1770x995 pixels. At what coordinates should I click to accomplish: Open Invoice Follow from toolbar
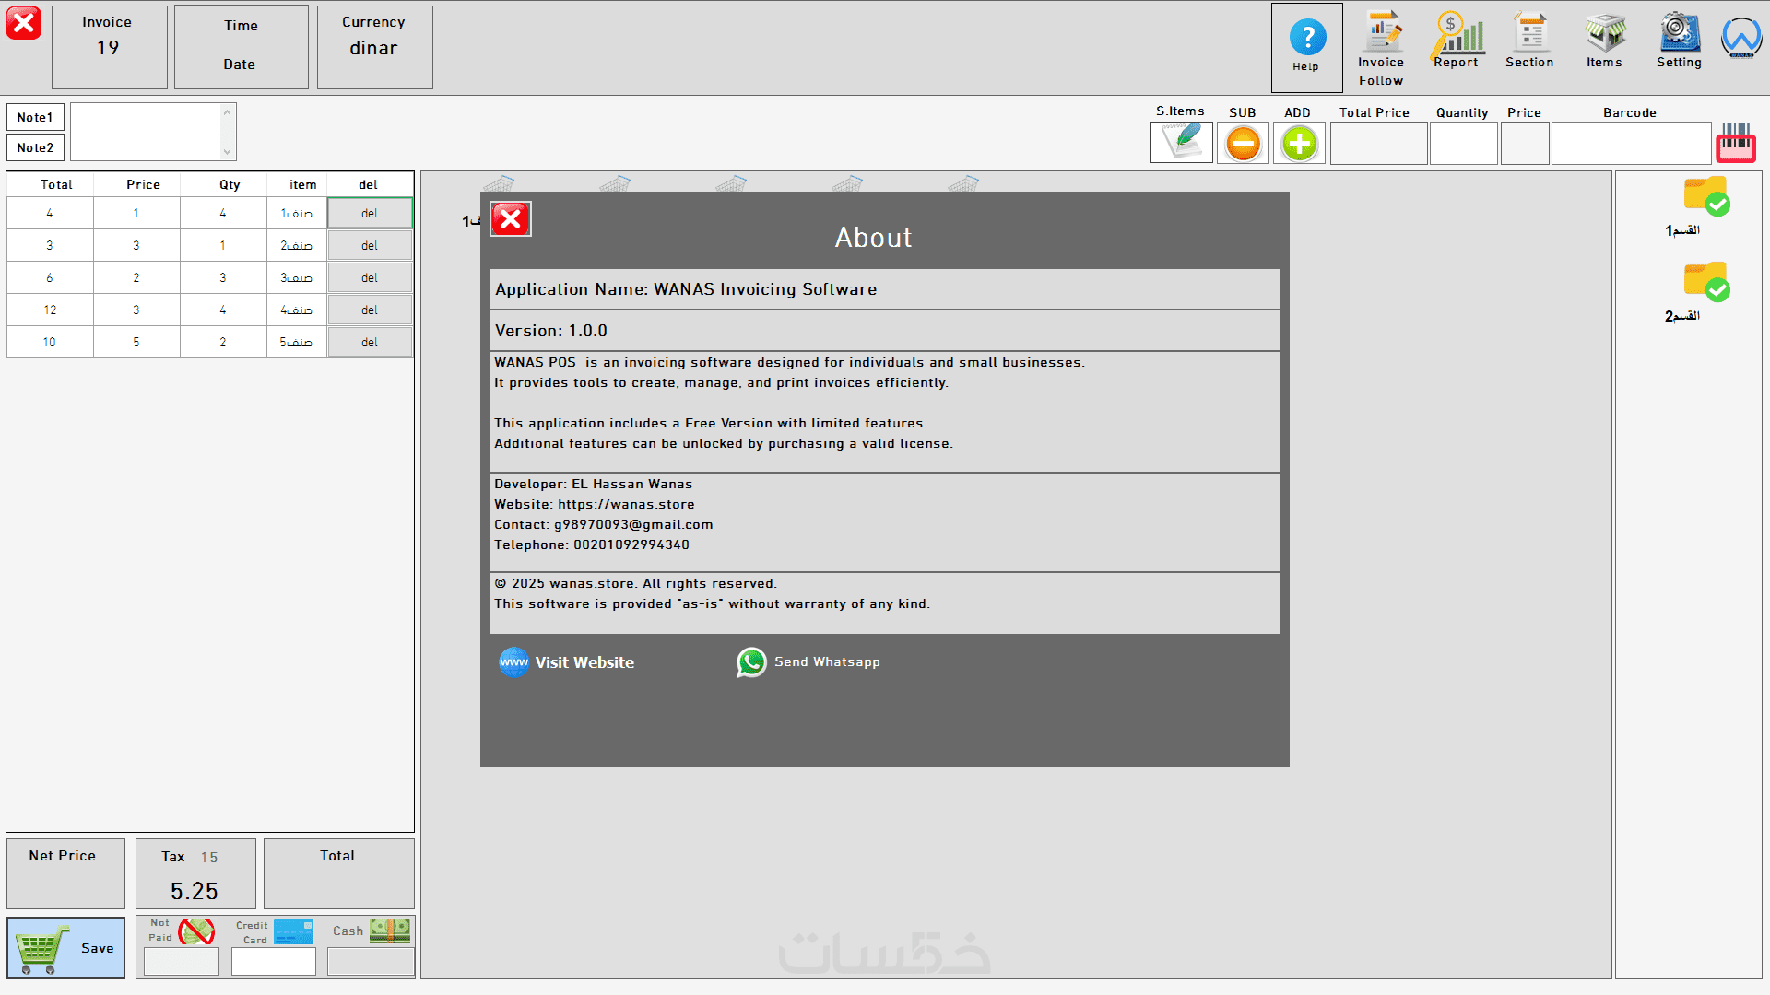pos(1382,33)
